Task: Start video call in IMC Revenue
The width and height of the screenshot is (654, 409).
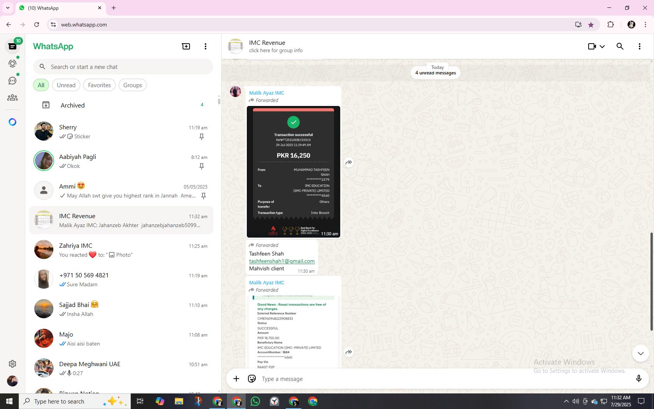Action: click(592, 46)
